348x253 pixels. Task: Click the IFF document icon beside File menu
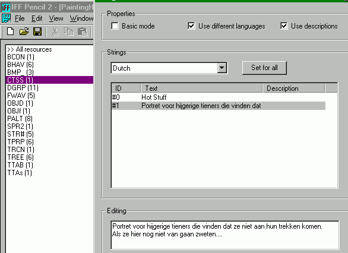coord(6,18)
